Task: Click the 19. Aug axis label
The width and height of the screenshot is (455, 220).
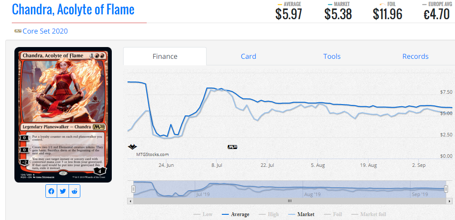Action: tap(368, 166)
